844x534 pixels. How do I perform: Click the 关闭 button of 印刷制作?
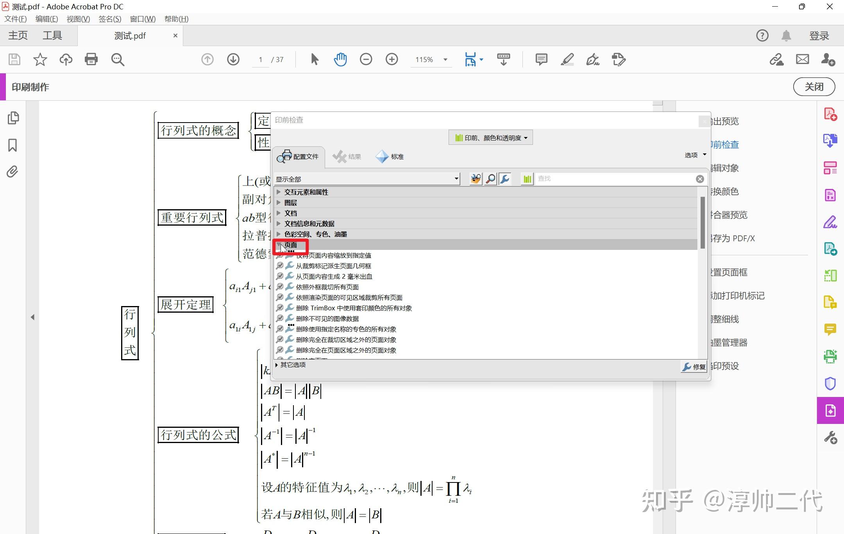814,87
